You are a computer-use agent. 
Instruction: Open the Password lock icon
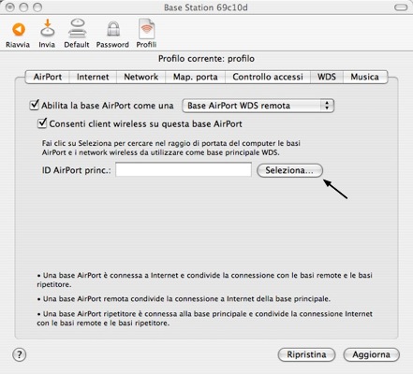[113, 29]
